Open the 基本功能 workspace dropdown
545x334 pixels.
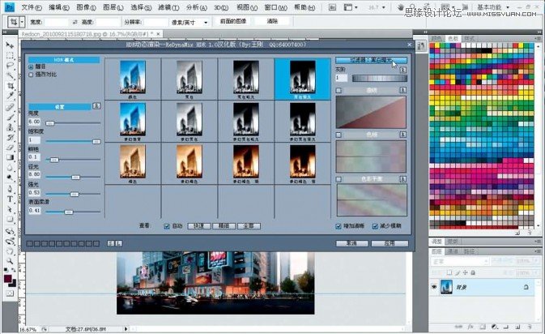point(493,7)
